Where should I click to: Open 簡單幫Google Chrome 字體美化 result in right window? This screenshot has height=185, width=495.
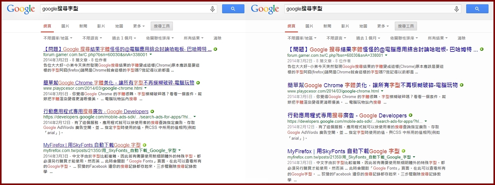click(372, 85)
